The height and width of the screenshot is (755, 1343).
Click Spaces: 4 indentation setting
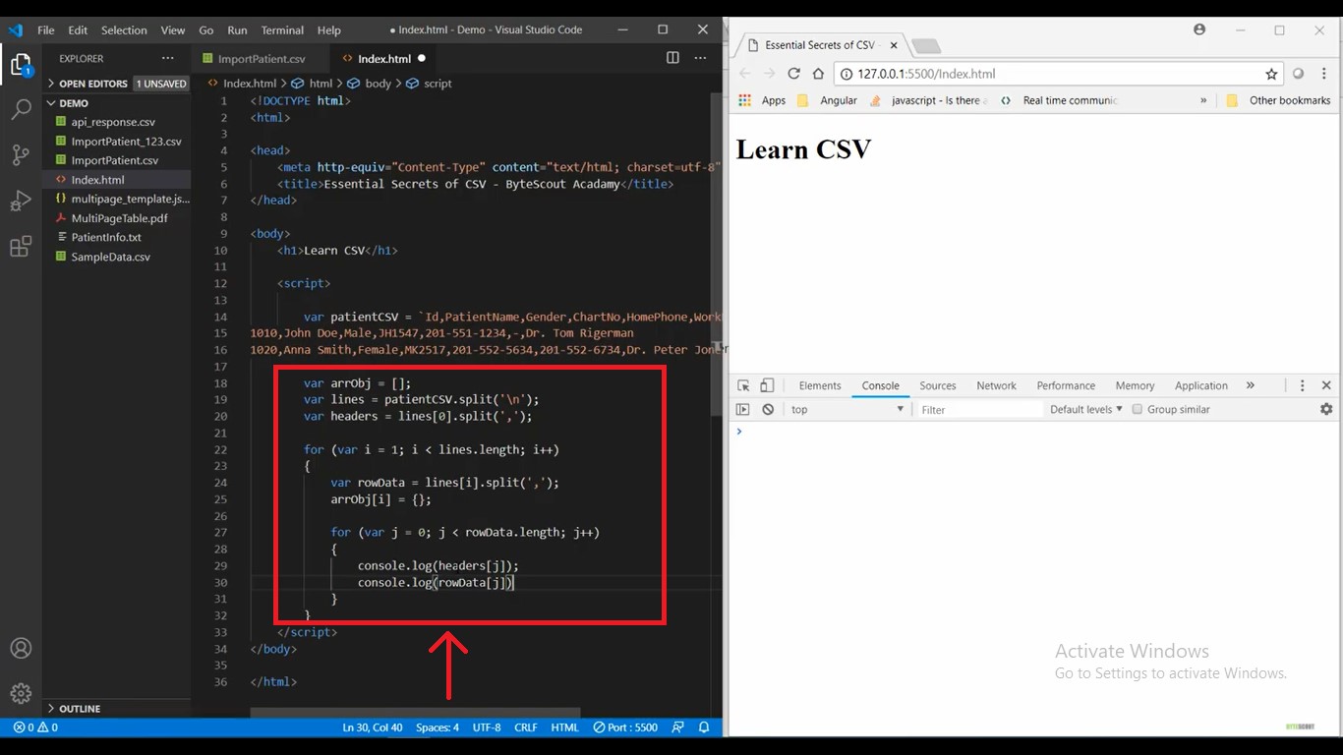[x=437, y=727]
